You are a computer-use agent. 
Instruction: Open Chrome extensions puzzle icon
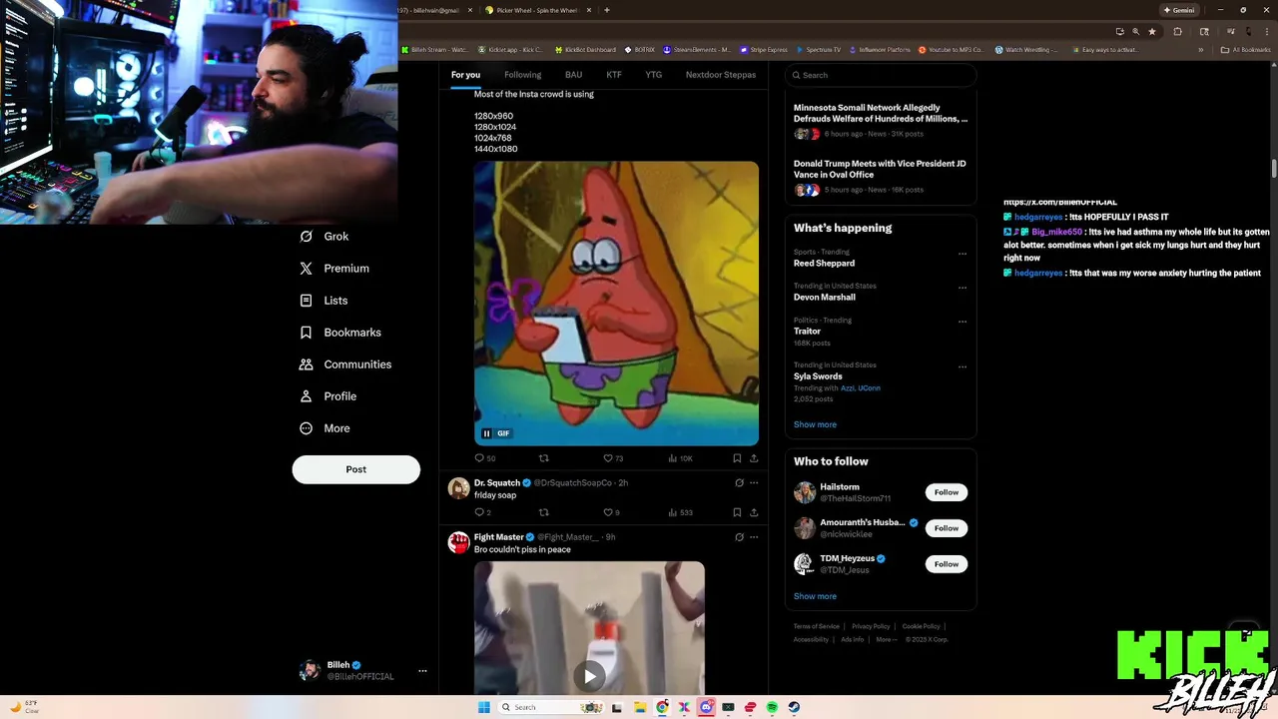pos(1177,31)
